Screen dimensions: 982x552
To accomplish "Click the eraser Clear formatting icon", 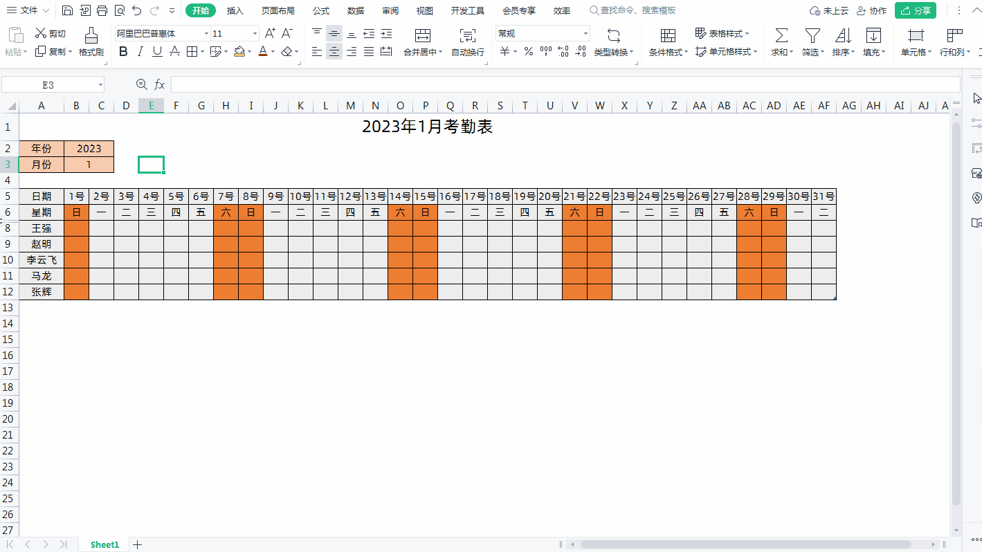I will (x=287, y=51).
